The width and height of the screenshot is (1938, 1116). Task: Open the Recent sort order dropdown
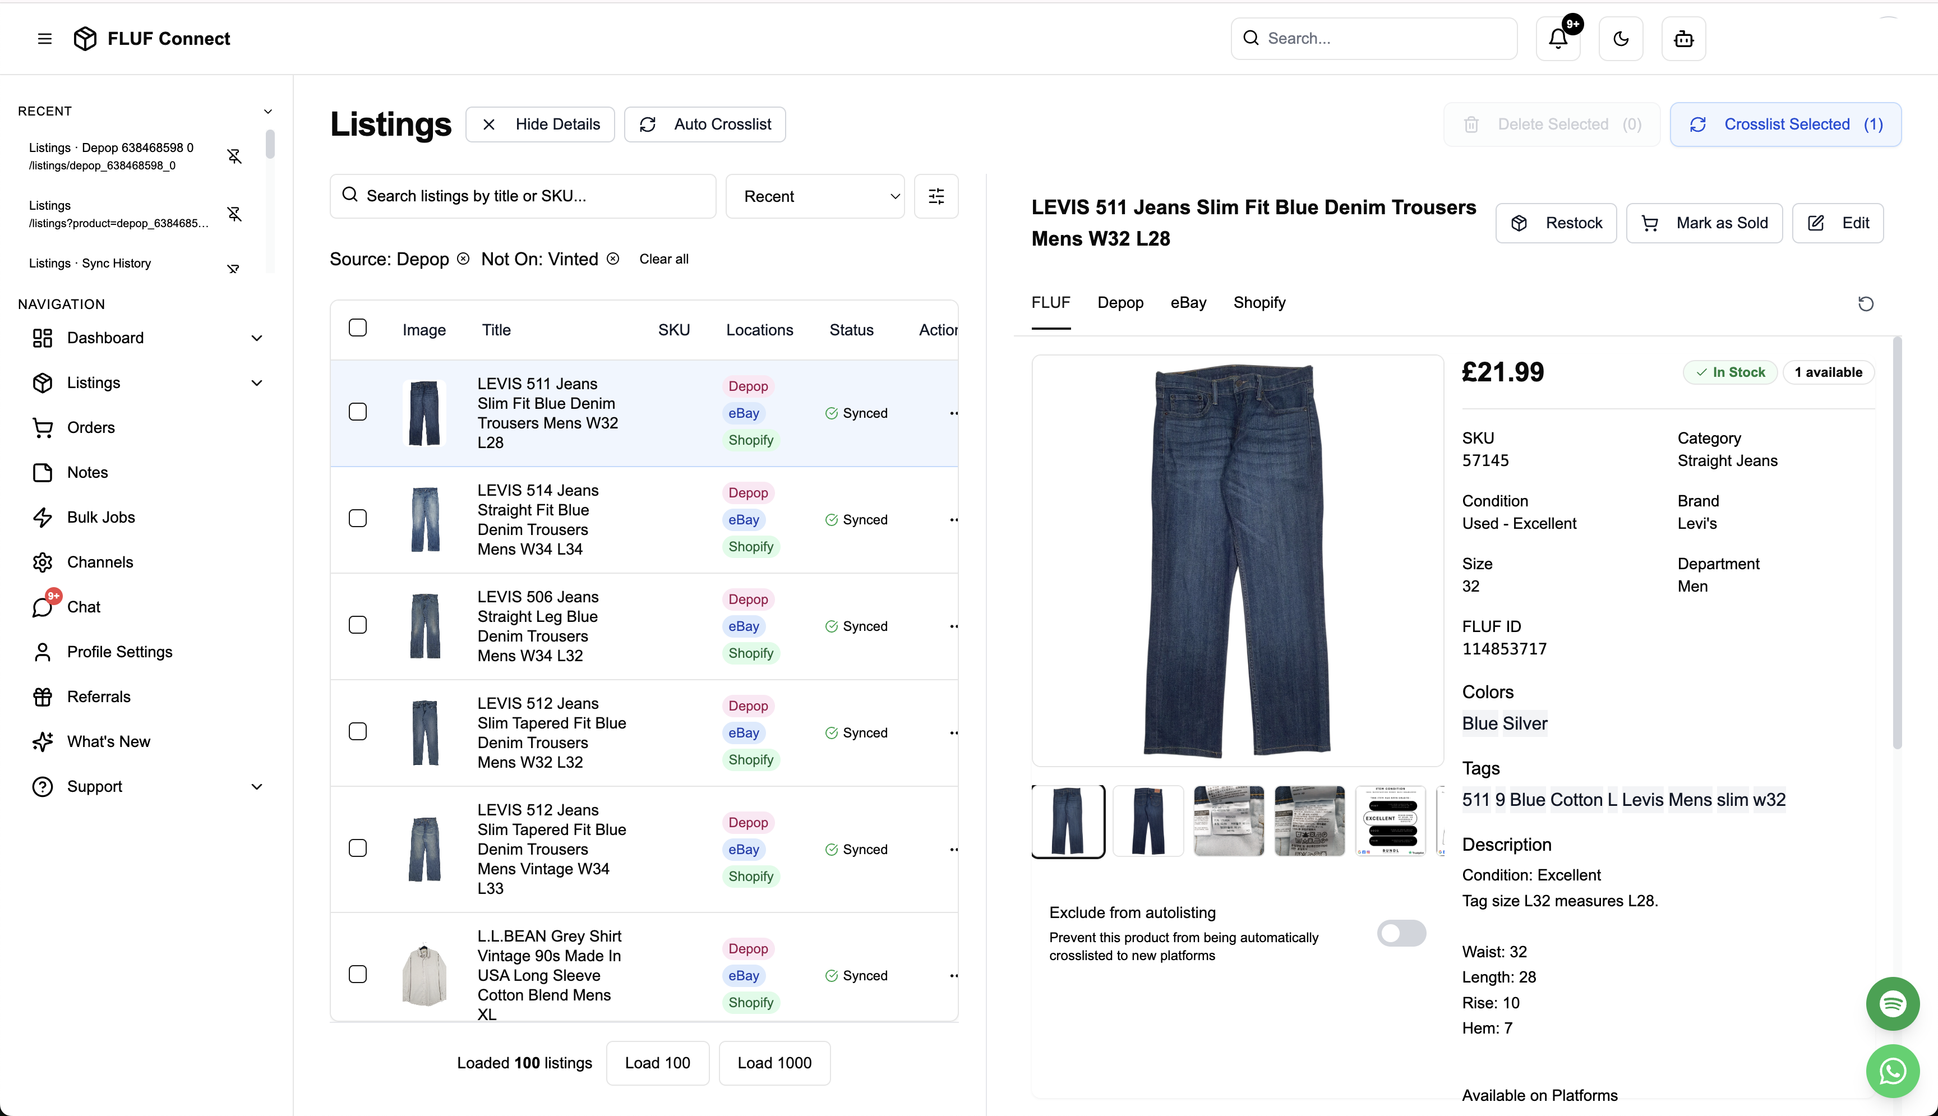(x=815, y=196)
